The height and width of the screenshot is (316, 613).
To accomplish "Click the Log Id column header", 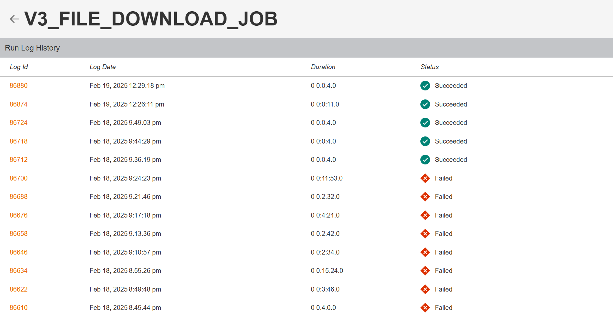I will point(19,67).
